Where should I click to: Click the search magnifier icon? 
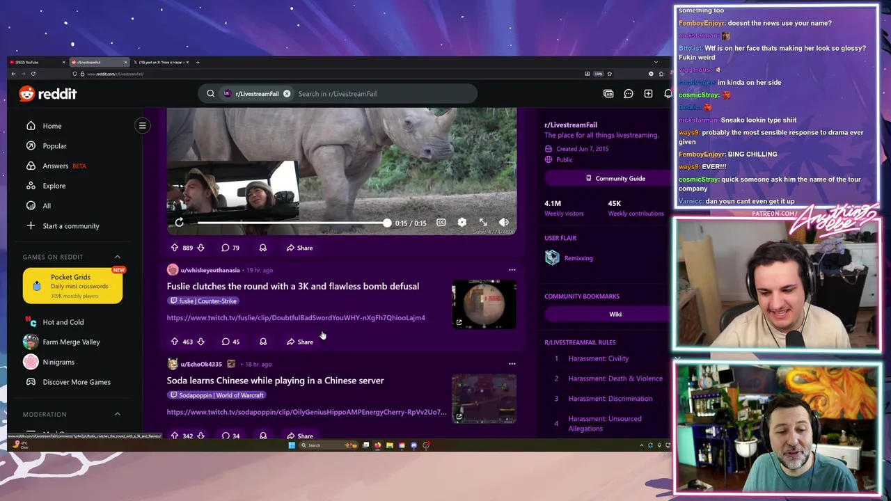[210, 94]
